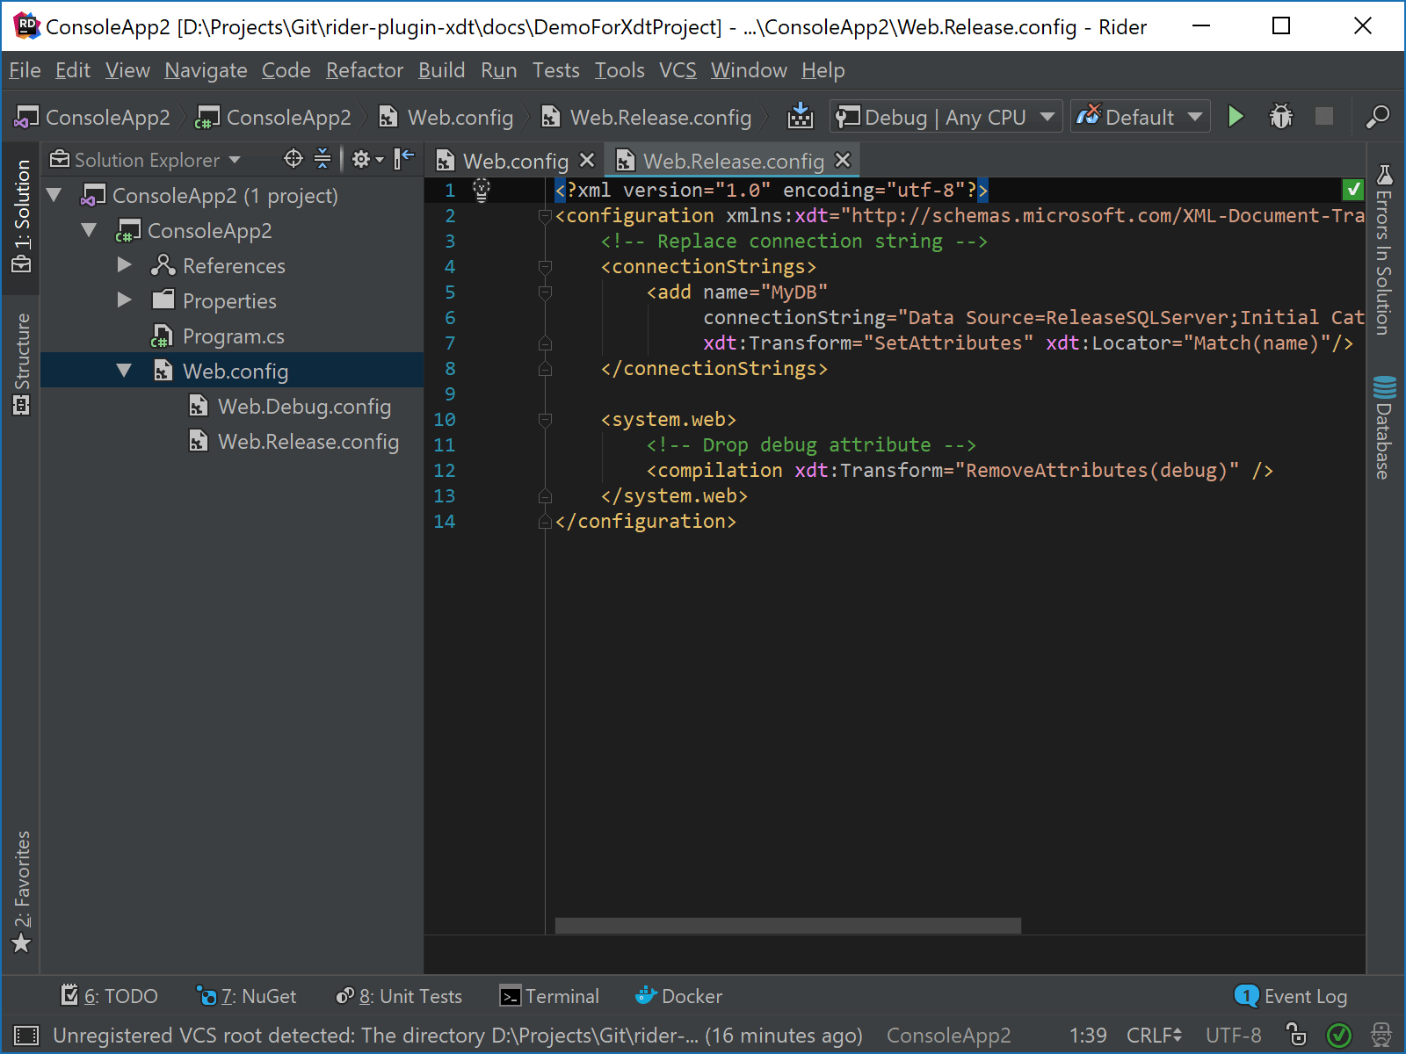
Task: Collapse all nodes in Solution Explorer
Action: [x=323, y=159]
